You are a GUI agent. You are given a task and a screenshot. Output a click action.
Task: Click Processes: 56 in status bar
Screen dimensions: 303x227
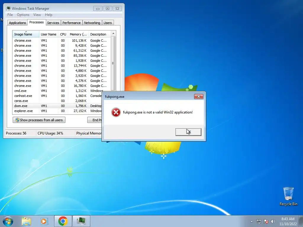click(x=16, y=133)
